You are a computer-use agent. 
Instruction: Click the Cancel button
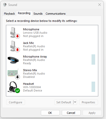click(x=71, y=113)
